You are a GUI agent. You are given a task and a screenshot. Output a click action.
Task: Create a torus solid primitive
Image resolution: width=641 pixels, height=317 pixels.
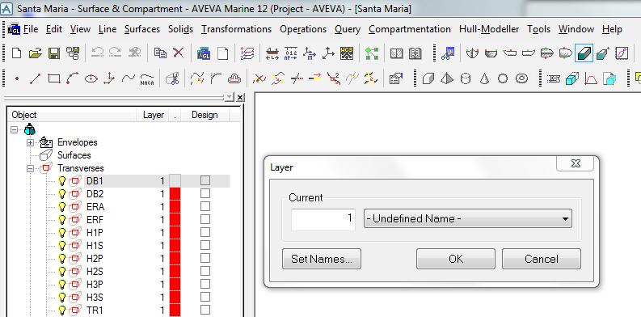click(521, 78)
